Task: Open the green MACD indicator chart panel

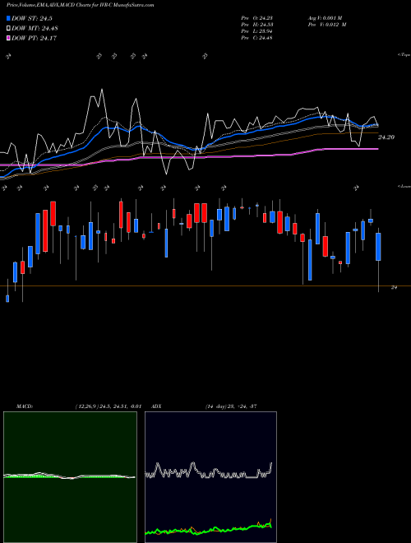Action: pos(70,477)
